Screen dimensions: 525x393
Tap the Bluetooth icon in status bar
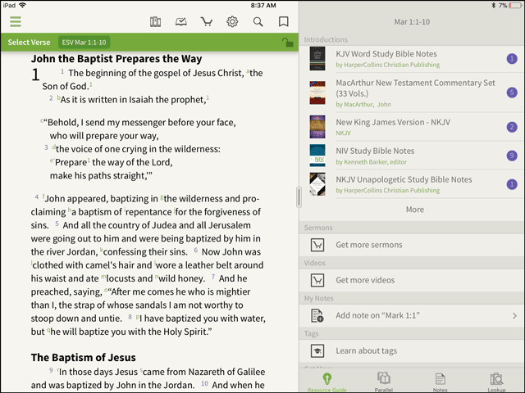click(493, 6)
